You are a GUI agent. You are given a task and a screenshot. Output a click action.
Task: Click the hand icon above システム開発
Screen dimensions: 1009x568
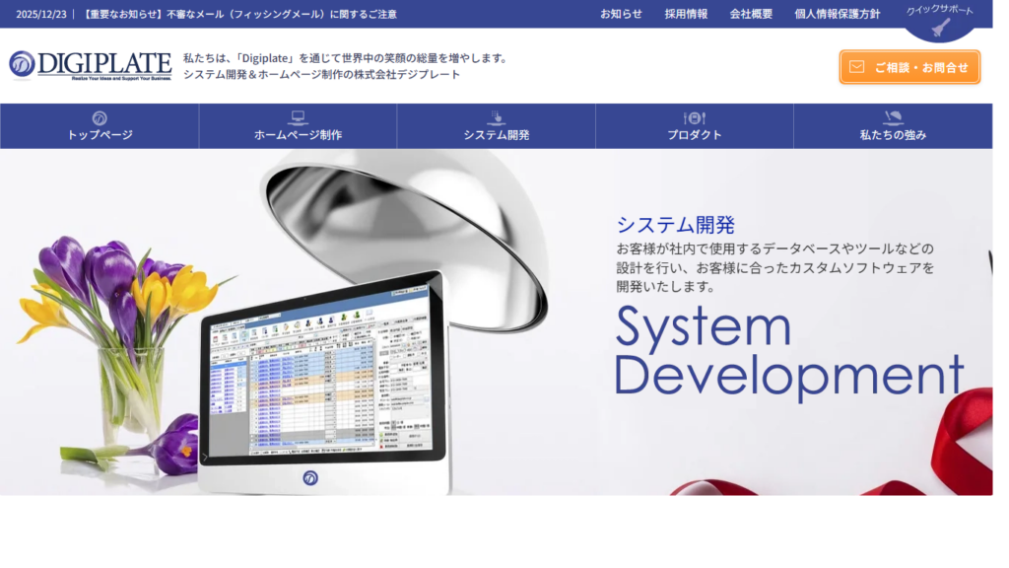(x=497, y=117)
